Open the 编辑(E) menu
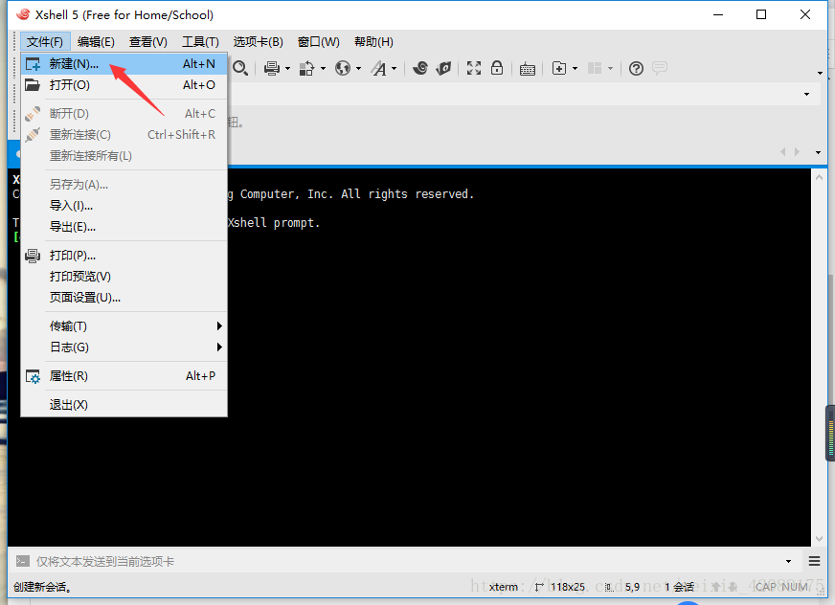 click(x=96, y=41)
